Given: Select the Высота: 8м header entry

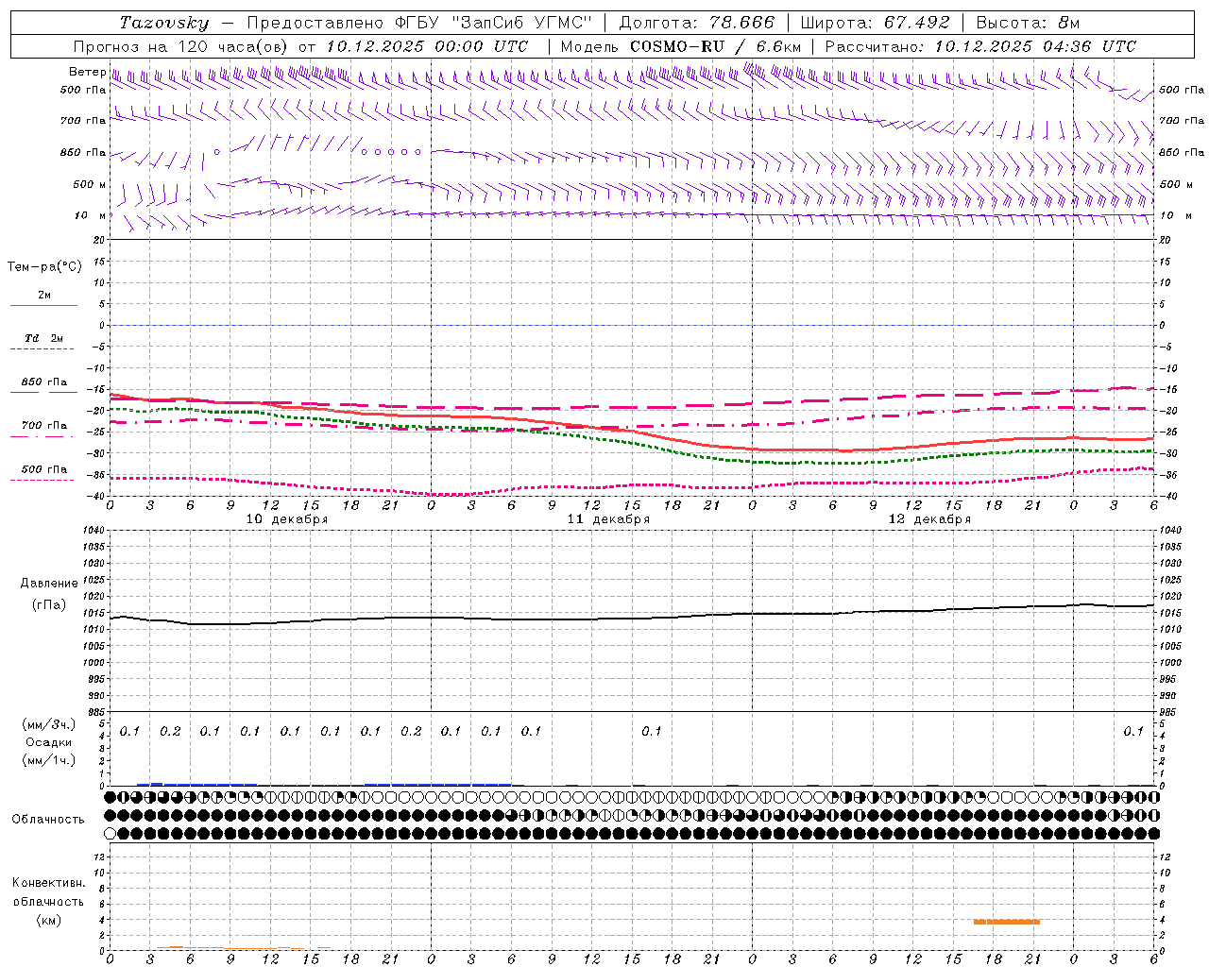Looking at the screenshot, I should [1028, 23].
